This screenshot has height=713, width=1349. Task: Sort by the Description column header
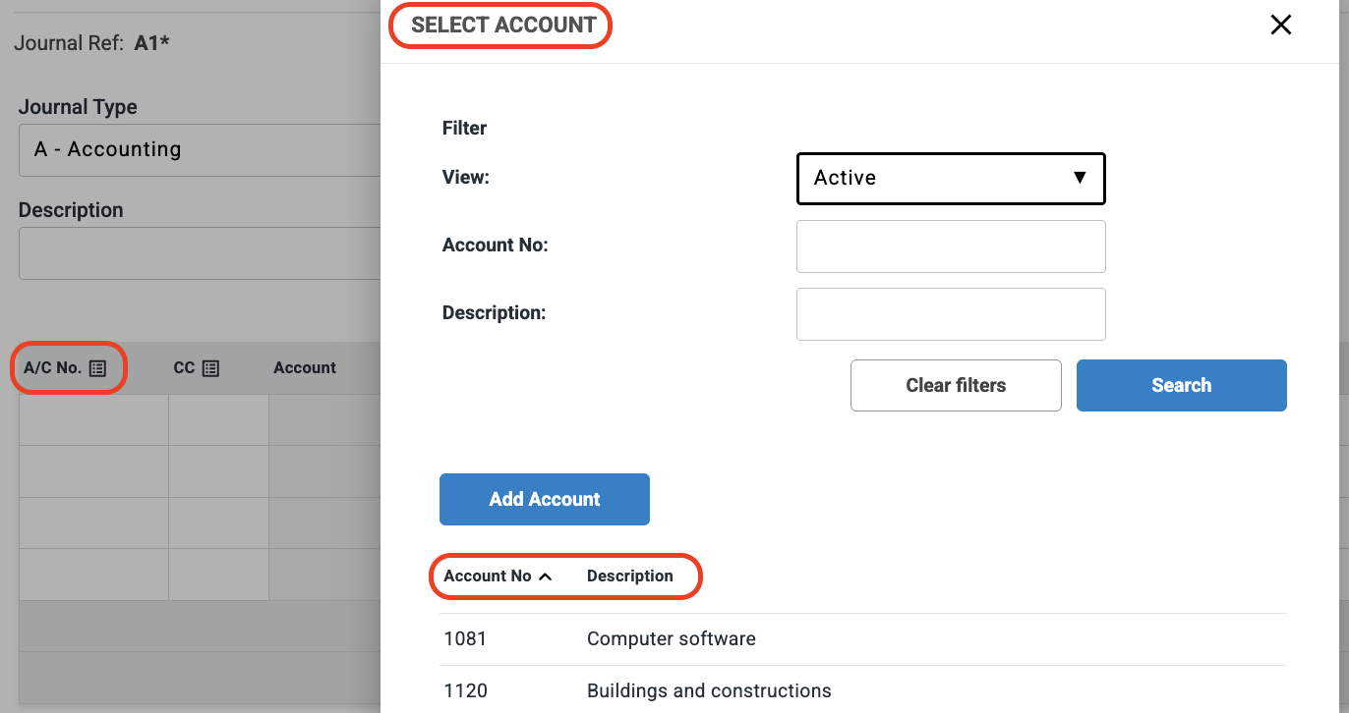pyautogui.click(x=629, y=576)
